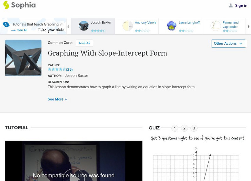
Task: Click the five-star rating bar
Action: tap(56, 69)
